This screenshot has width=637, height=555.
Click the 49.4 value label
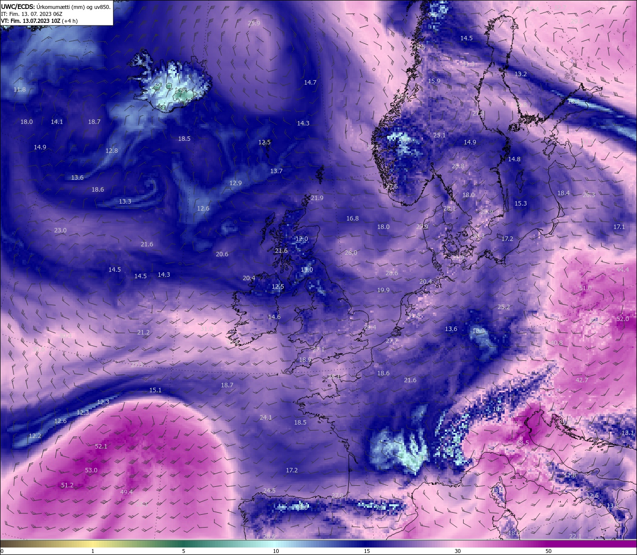(x=126, y=492)
